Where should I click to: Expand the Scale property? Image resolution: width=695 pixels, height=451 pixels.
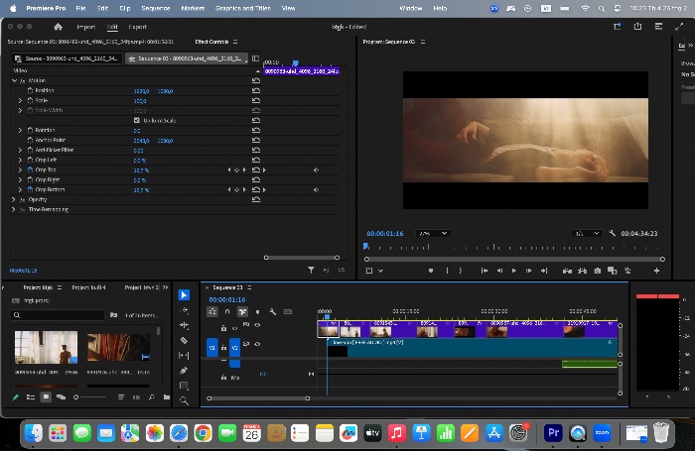(20, 100)
